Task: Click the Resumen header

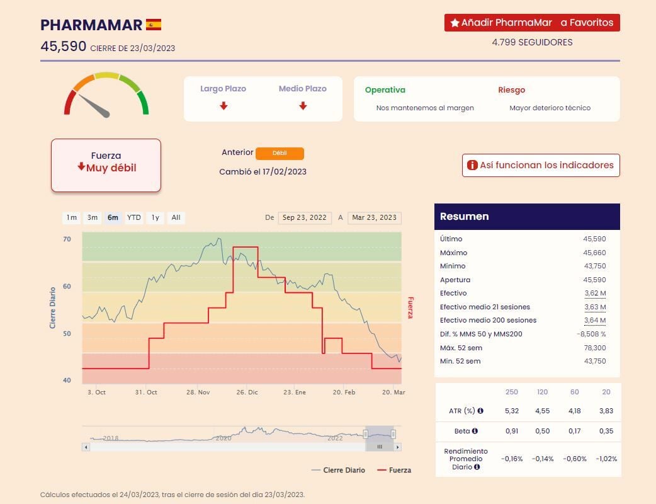Action: [x=527, y=217]
